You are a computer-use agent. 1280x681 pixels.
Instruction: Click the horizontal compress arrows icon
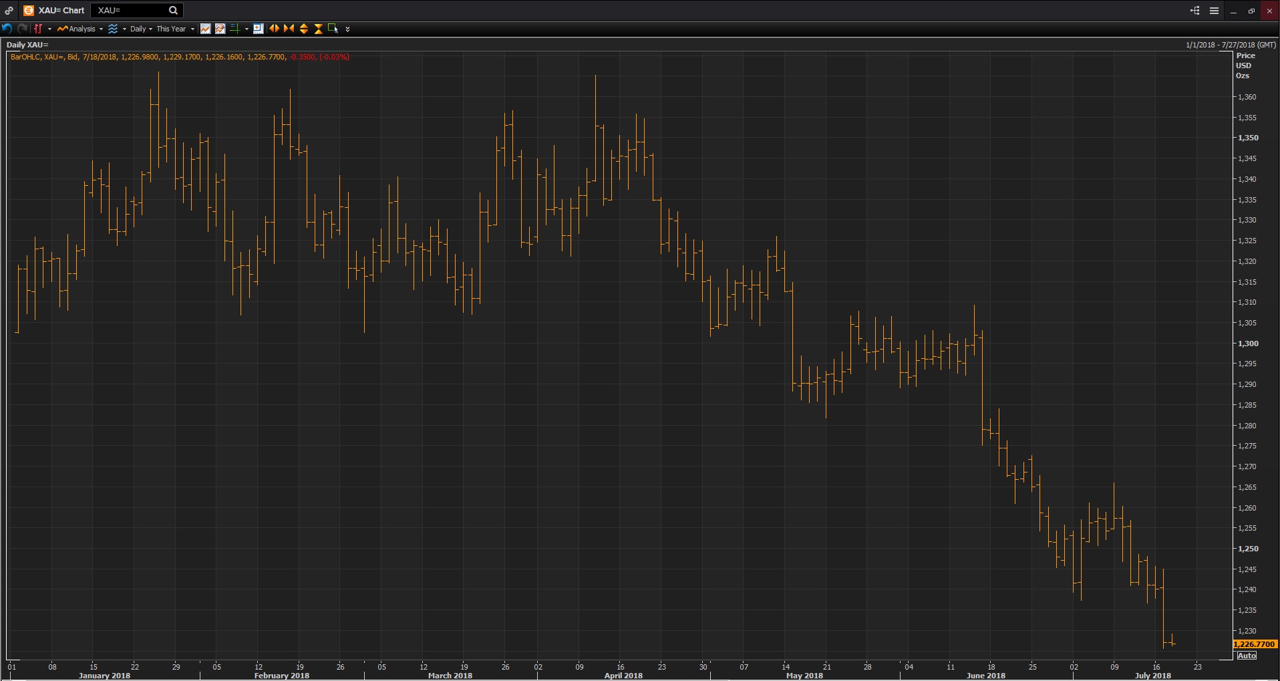coord(289,29)
